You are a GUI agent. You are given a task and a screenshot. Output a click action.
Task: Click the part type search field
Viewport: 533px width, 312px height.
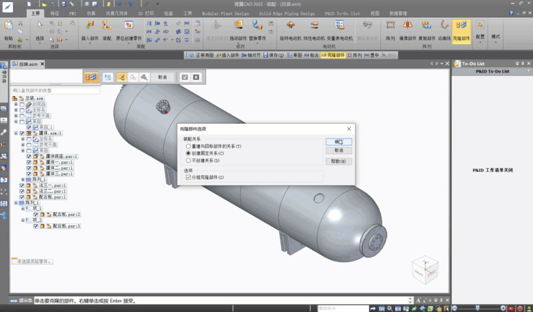pyautogui.click(x=55, y=90)
